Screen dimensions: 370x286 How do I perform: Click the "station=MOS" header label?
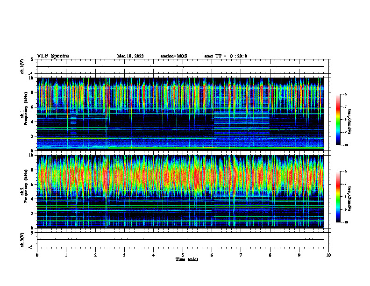point(174,56)
